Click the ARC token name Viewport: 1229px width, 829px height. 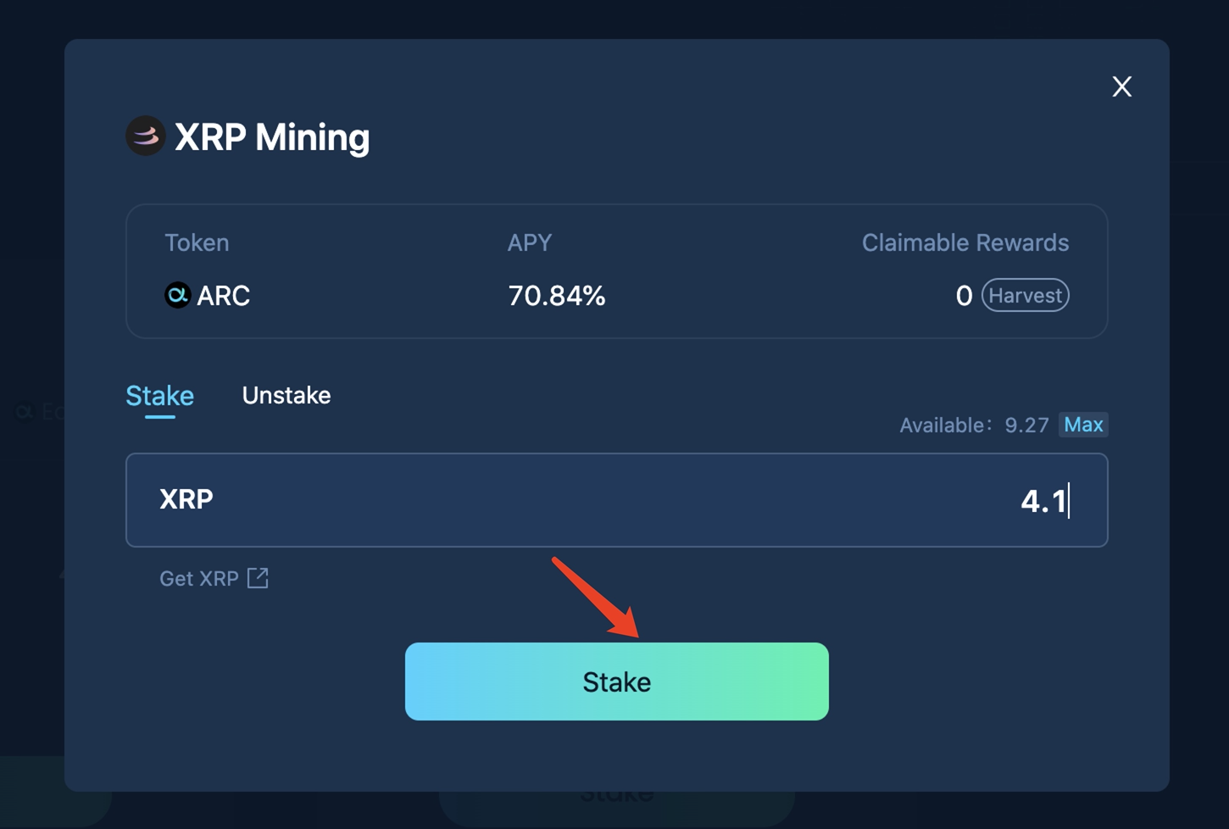tap(224, 296)
